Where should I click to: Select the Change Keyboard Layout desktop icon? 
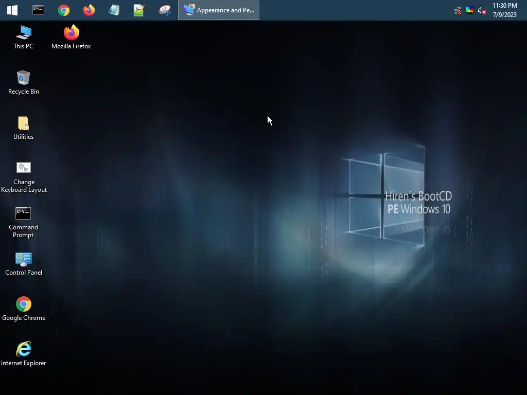24,177
